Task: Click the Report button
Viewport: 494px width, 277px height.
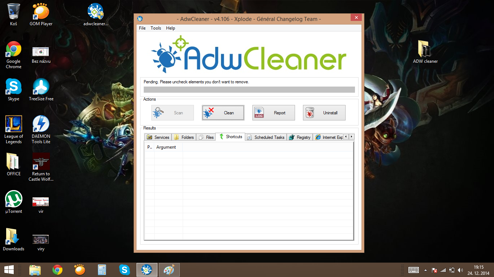Action: (274, 113)
